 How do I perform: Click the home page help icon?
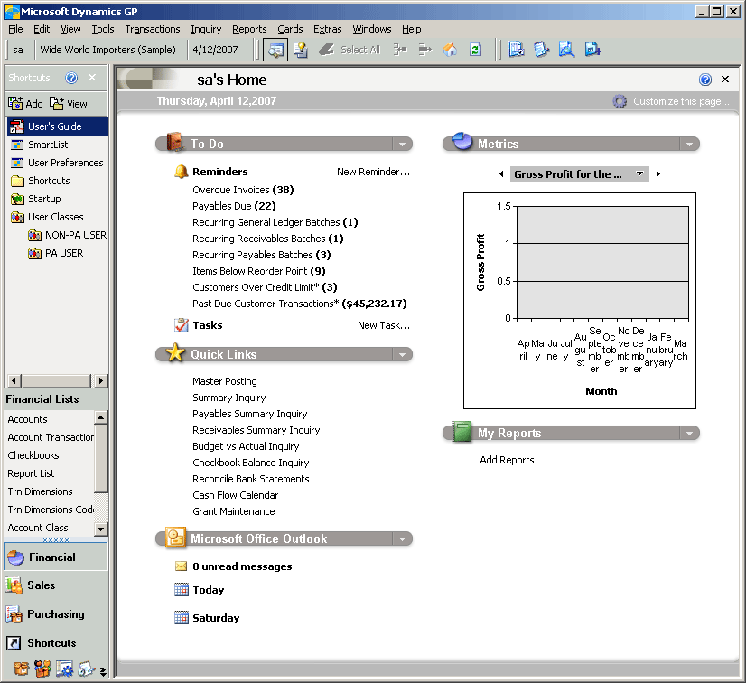pyautogui.click(x=705, y=80)
